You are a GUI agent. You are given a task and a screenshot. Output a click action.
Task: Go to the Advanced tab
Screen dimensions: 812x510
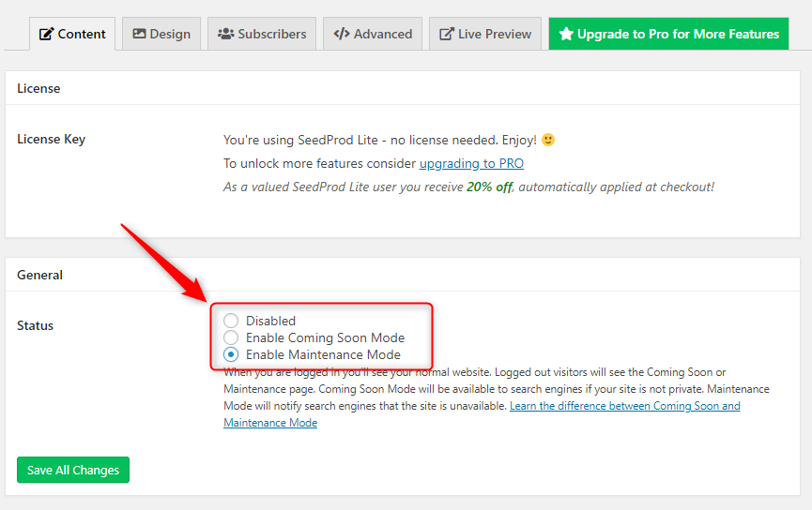click(373, 34)
